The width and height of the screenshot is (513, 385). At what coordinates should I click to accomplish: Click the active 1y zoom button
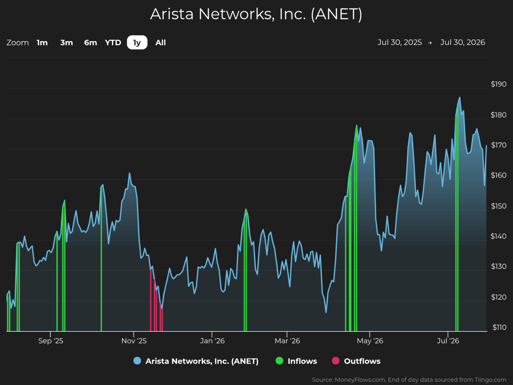click(x=137, y=42)
